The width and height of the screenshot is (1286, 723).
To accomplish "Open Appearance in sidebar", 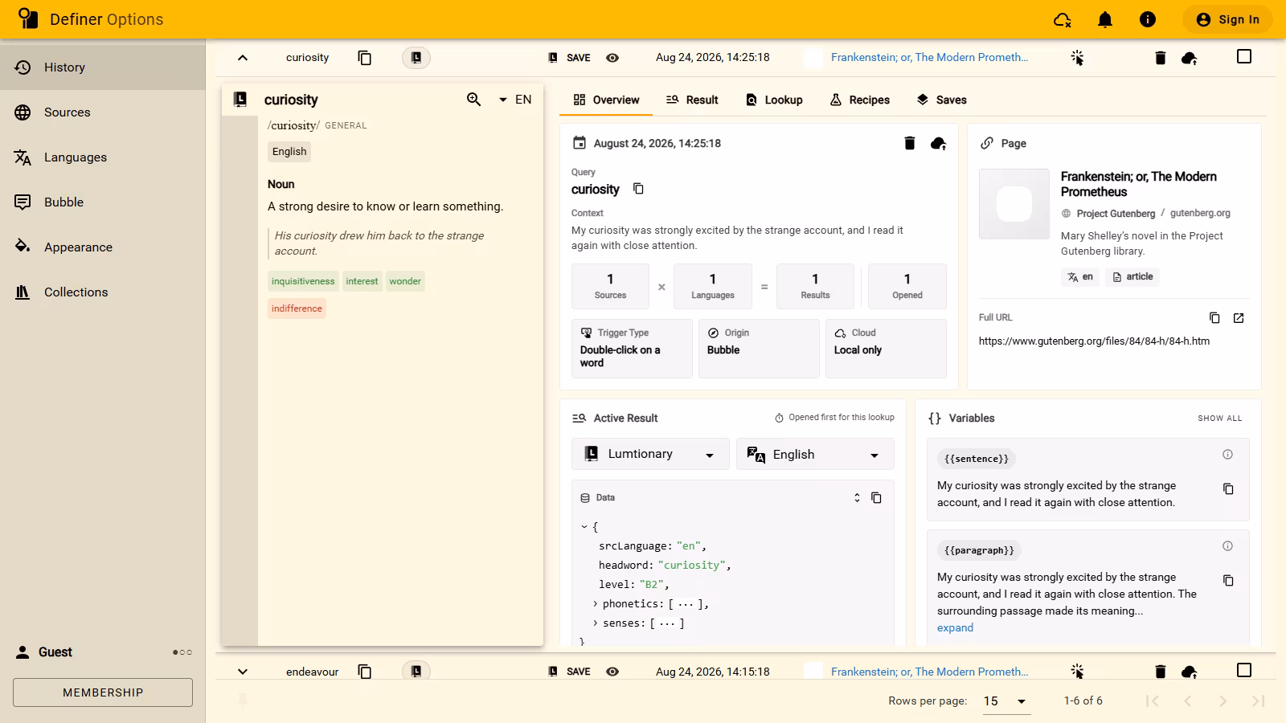I will tap(103, 247).
